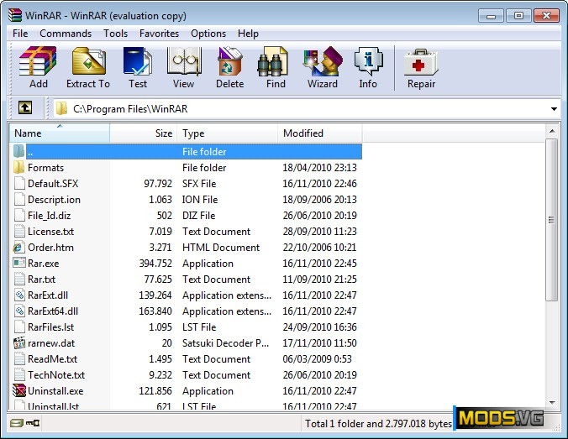
Task: Open the Commands menu
Action: point(66,34)
